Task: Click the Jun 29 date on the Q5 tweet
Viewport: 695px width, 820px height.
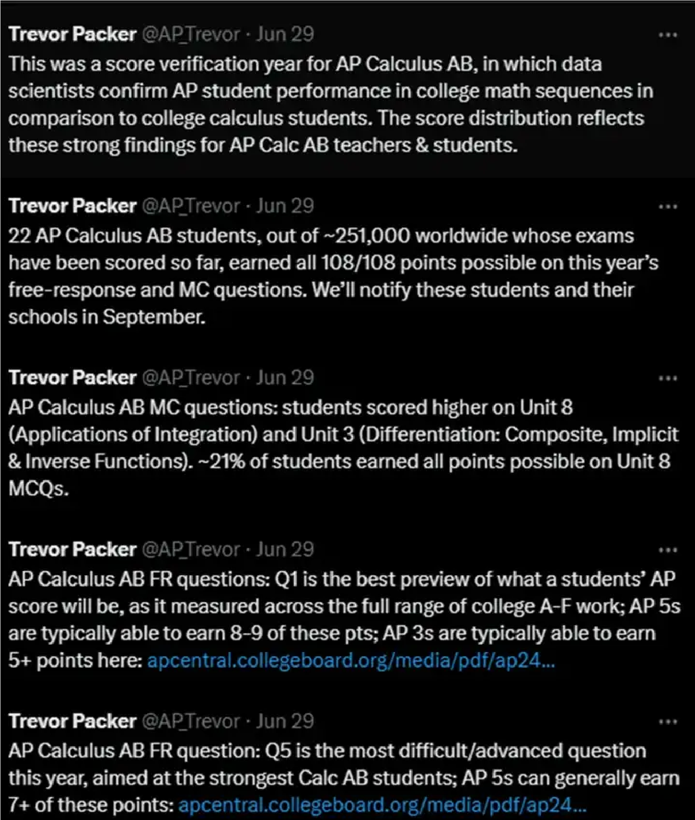Action: [x=285, y=721]
